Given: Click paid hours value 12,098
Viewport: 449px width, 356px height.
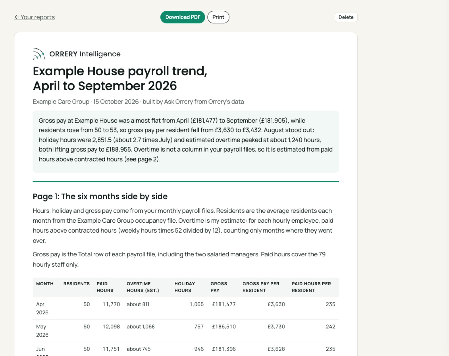Looking at the screenshot, I should click(x=111, y=327).
